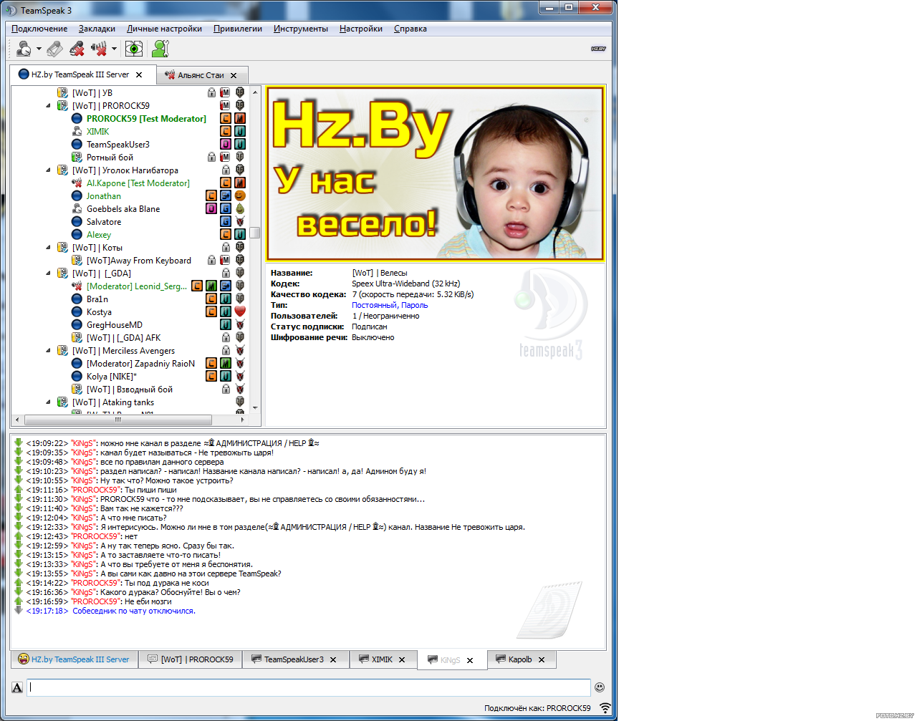Click the channel tree vertical scrollbar thumb
This screenshot has width=917, height=721.
click(x=254, y=233)
